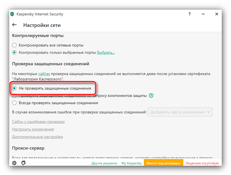The height and width of the screenshot is (175, 231).
Task: Open help via title bar question mark
Action: coord(190,14)
